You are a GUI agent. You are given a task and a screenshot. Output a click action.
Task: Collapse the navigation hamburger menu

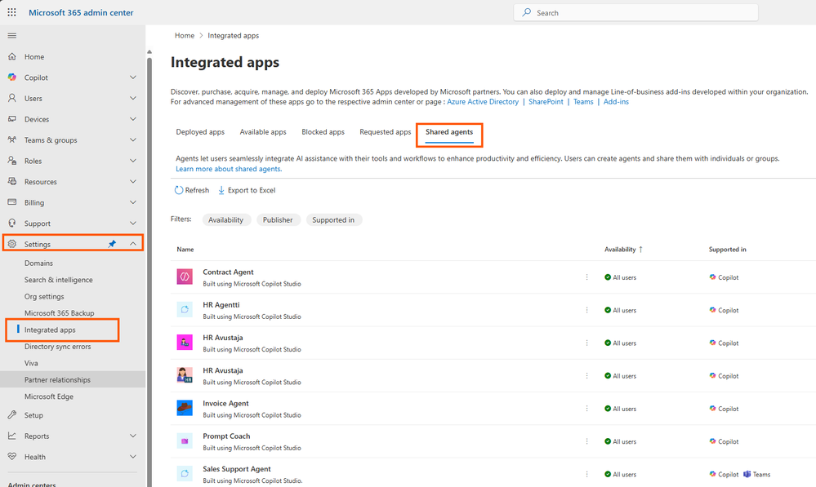point(12,36)
